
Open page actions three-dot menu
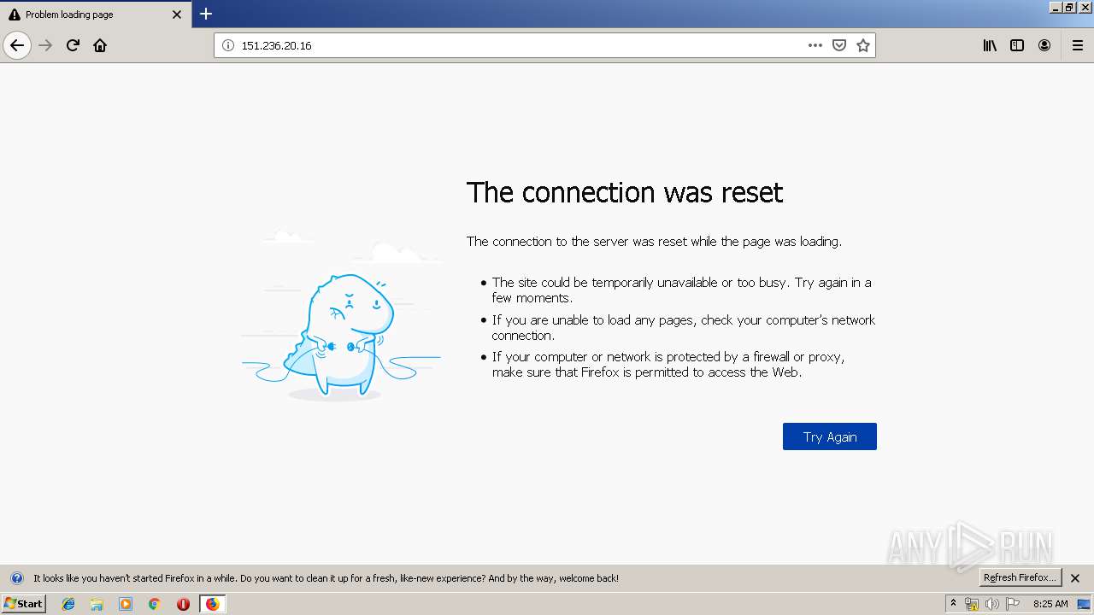(x=815, y=45)
